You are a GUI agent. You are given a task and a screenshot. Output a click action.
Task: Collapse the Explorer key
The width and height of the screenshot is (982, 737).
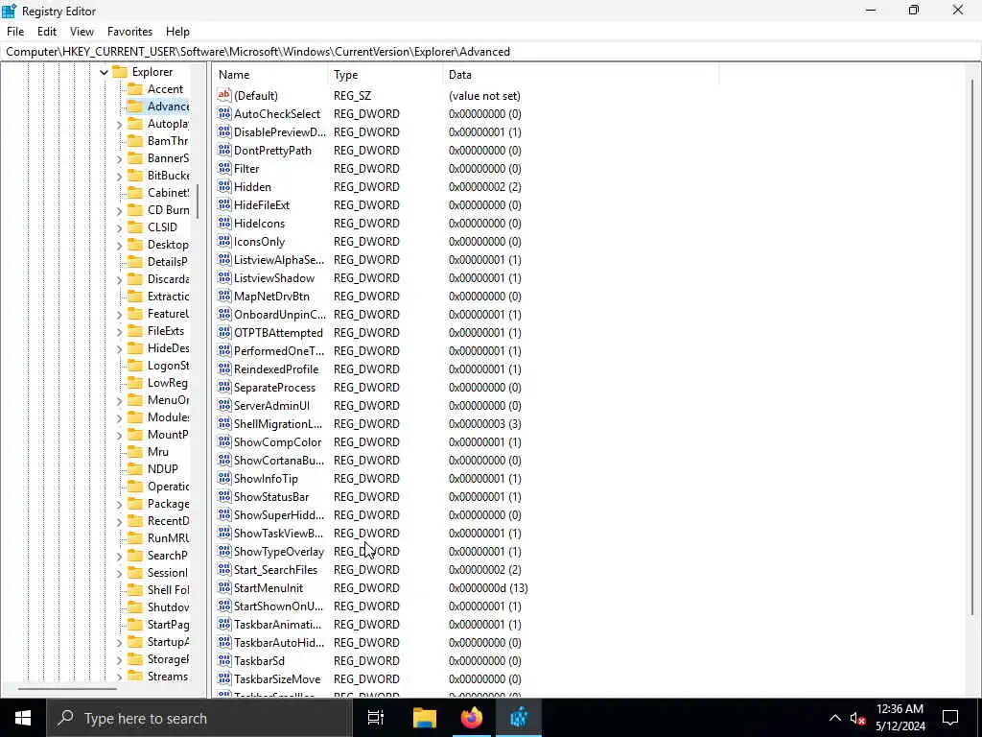tap(104, 72)
